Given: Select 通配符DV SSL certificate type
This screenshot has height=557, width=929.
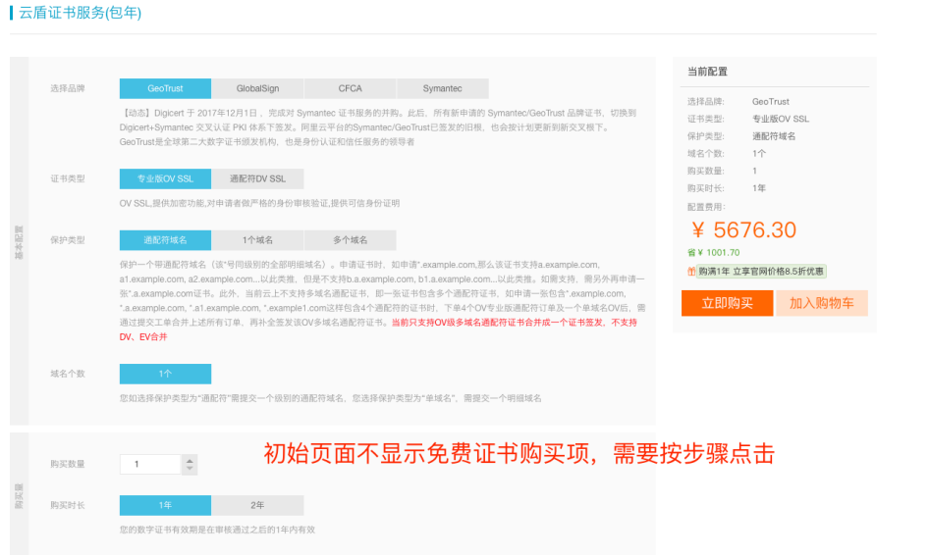Looking at the screenshot, I should pos(257,178).
